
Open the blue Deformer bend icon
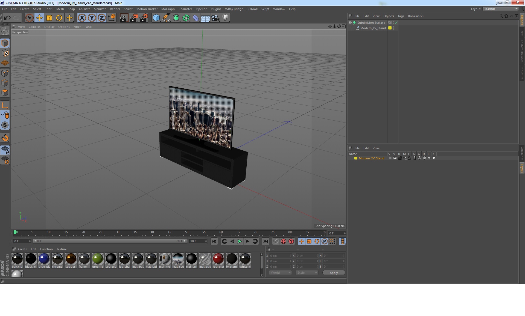(196, 18)
